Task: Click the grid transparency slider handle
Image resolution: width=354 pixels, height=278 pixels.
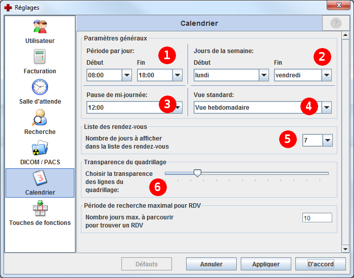Action: 198,173
